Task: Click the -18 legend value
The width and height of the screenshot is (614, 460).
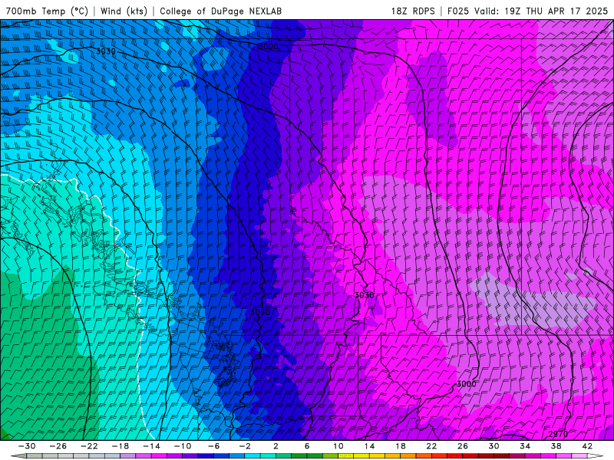Action: click(120, 446)
